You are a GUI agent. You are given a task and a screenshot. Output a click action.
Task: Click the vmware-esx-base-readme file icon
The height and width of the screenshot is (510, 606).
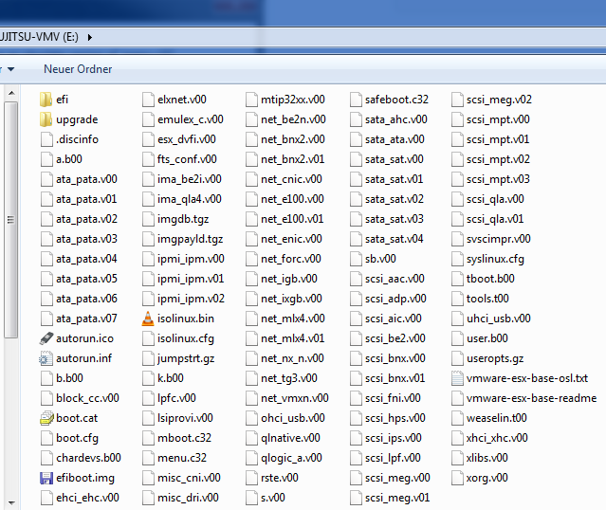pos(457,398)
